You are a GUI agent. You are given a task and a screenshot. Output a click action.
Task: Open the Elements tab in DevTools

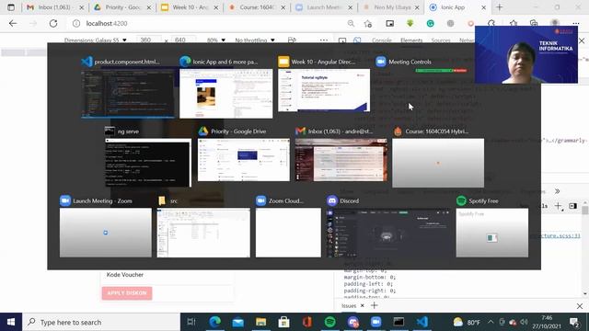411,40
